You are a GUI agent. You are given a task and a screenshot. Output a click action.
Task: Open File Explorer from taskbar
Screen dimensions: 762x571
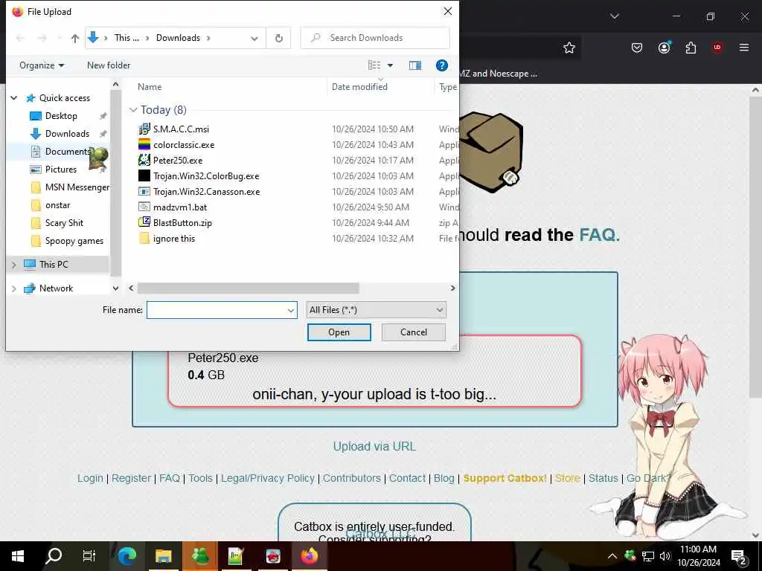click(x=163, y=556)
